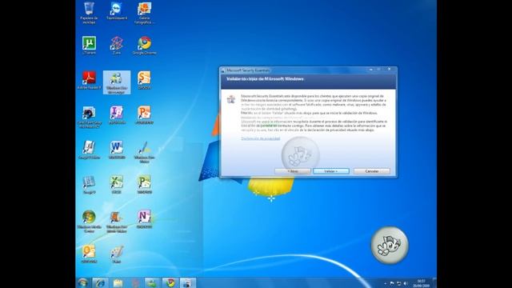Select the Windows Live Writer desktop shortcut
Image resolution: width=512 pixels, height=288 pixels.
[144, 152]
